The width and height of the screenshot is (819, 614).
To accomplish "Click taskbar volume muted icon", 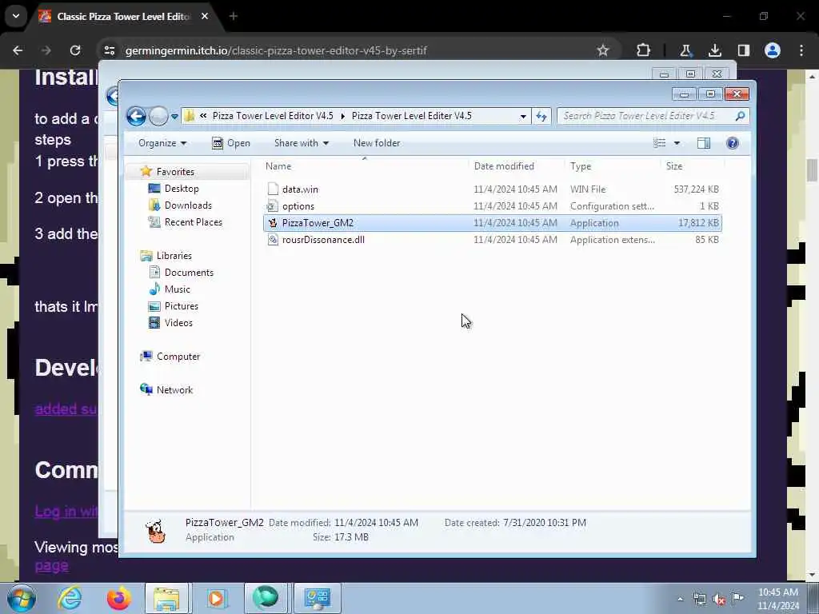I will (x=719, y=600).
